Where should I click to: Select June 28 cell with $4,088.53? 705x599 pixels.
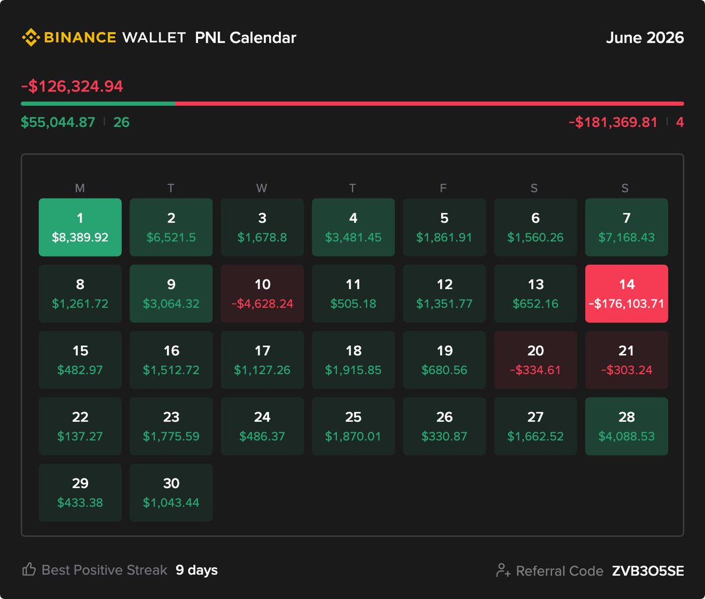pos(626,426)
